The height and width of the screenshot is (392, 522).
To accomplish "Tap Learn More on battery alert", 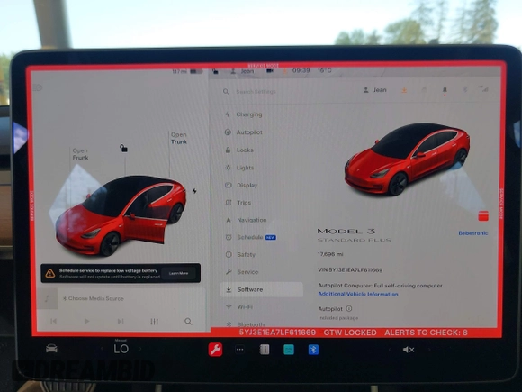I will (x=179, y=273).
